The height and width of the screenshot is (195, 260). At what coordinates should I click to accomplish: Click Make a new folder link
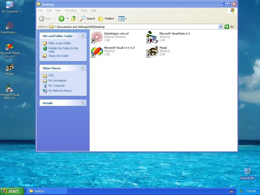[x=59, y=43]
